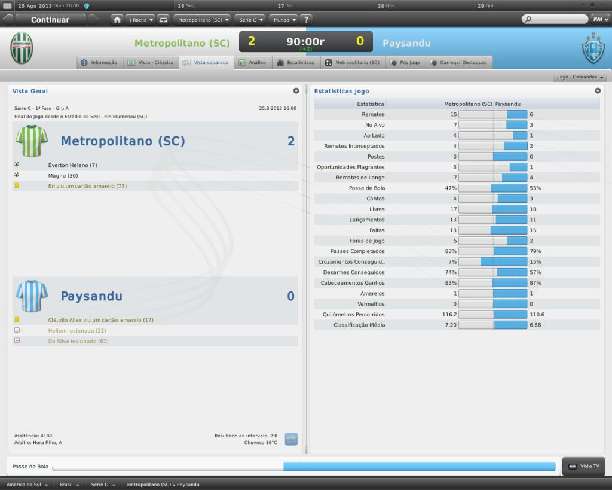612x490 pixels.
Task: Click the Posse de Bola bar
Action: [x=304, y=466]
